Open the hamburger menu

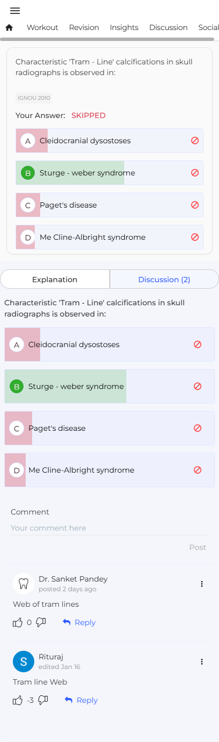[15, 11]
